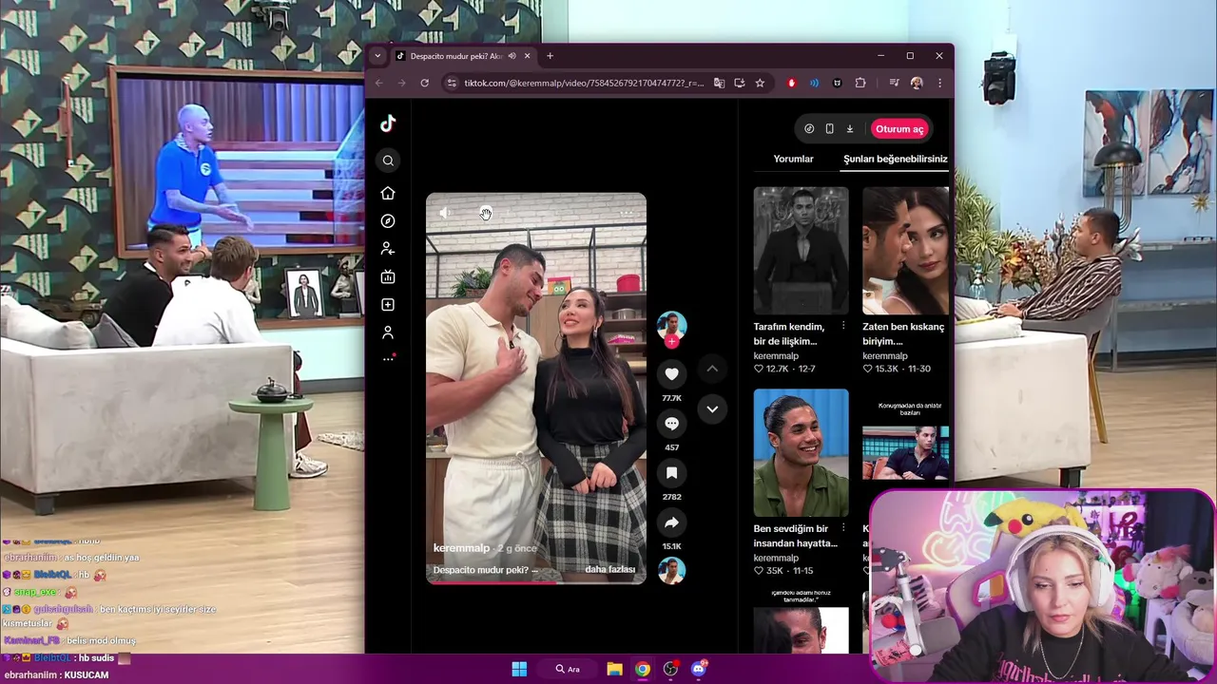Bookmark the page with the star icon
The height and width of the screenshot is (684, 1217).
[x=760, y=83]
